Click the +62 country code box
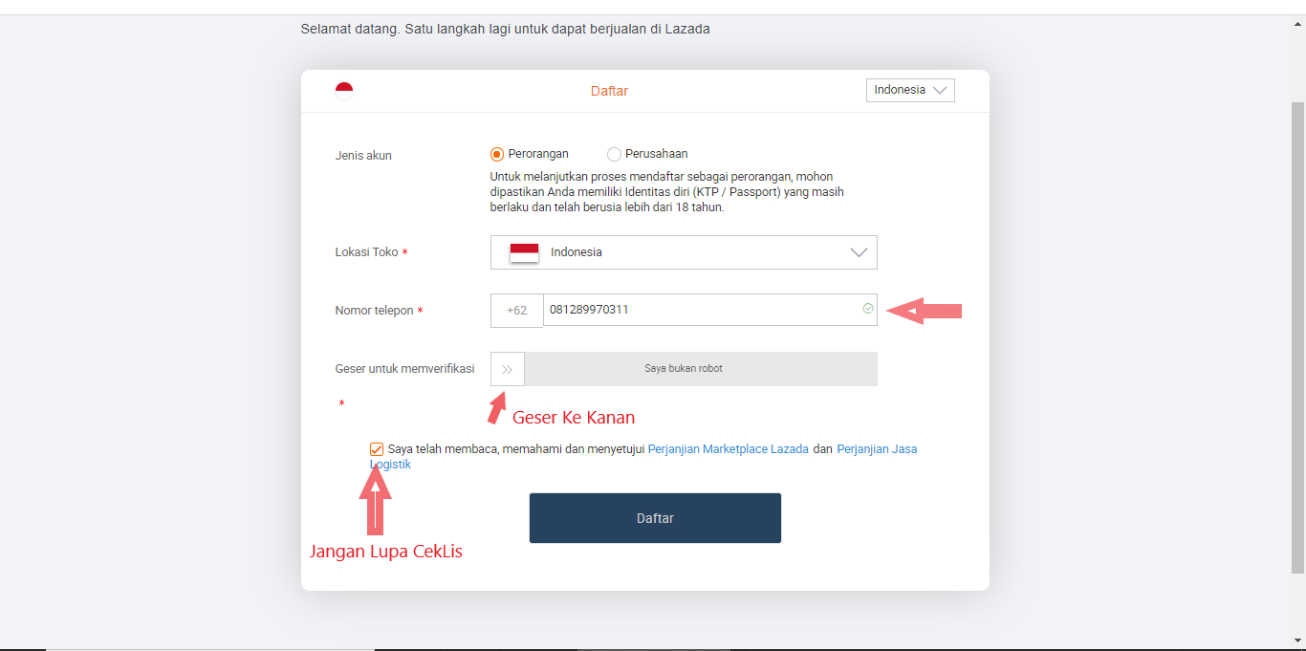Image resolution: width=1306 pixels, height=651 pixels. 516,310
